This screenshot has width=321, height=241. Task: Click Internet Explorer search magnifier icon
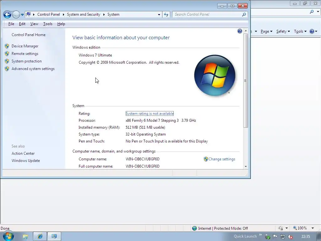[312, 12]
